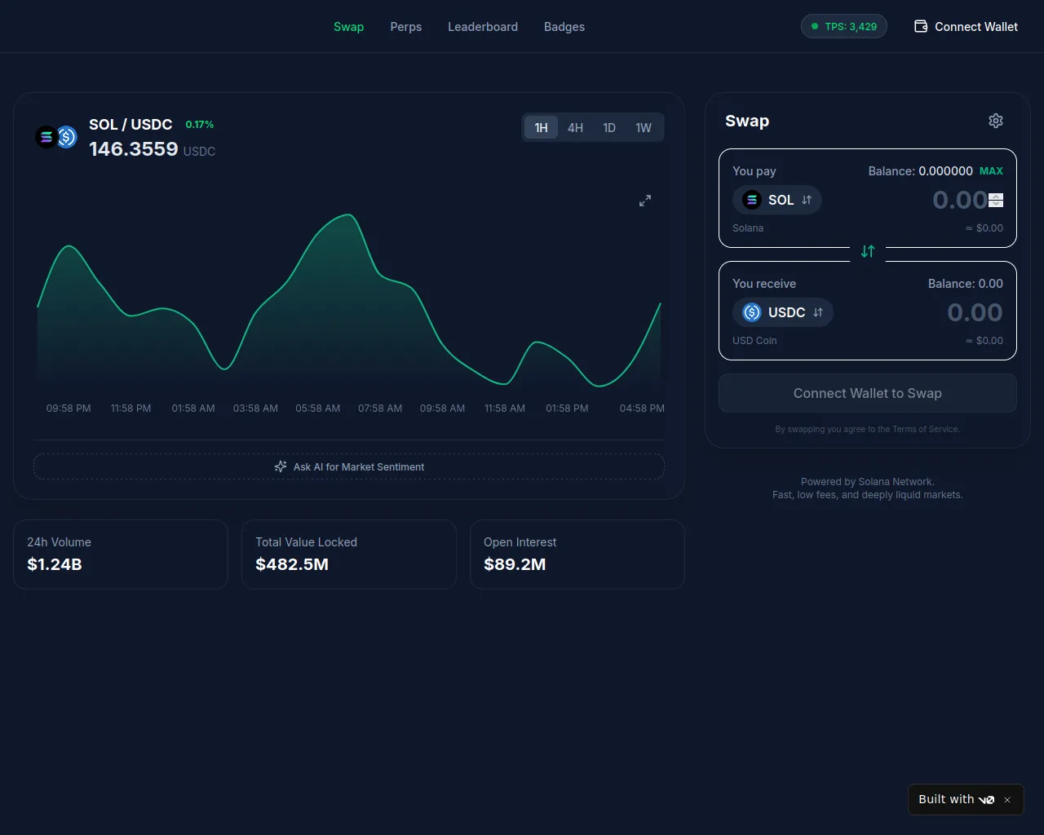Open the USDC token selector dropdown
This screenshot has height=835, width=1044.
[782, 312]
